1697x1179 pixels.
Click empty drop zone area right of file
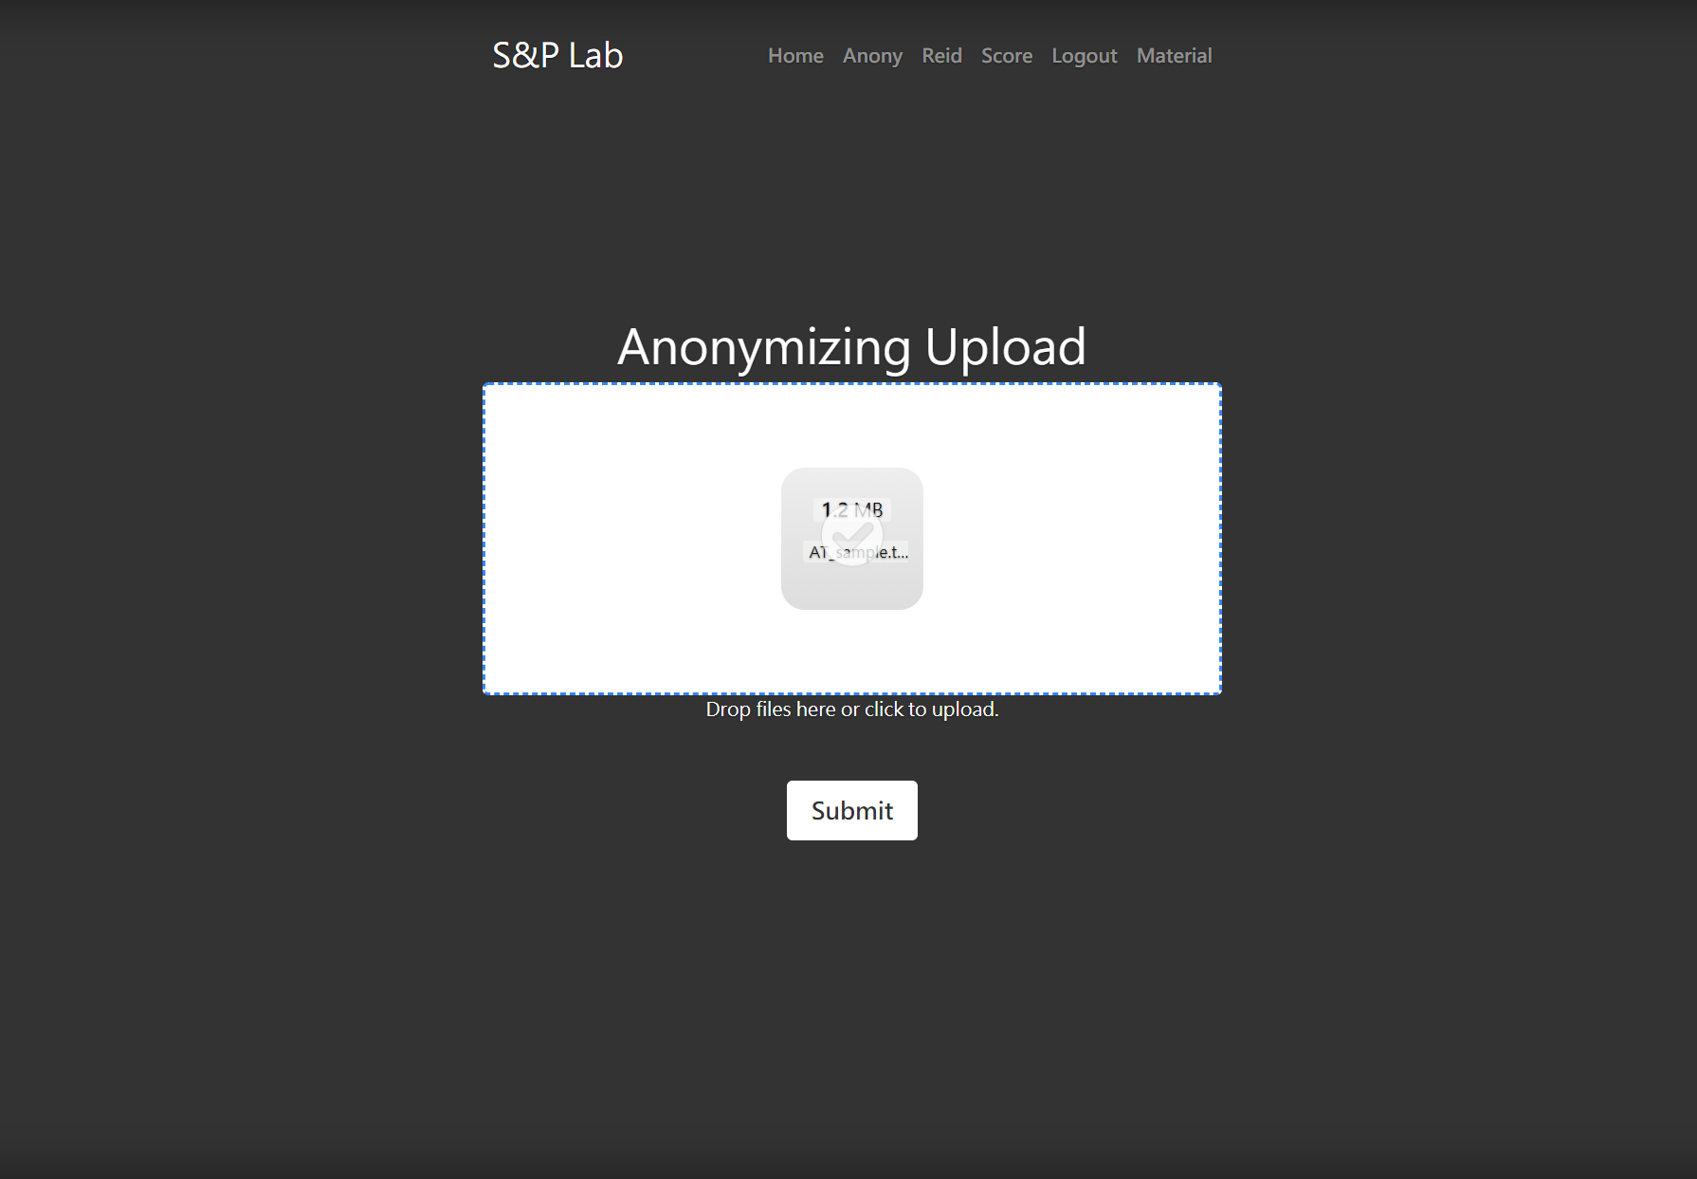point(1071,539)
